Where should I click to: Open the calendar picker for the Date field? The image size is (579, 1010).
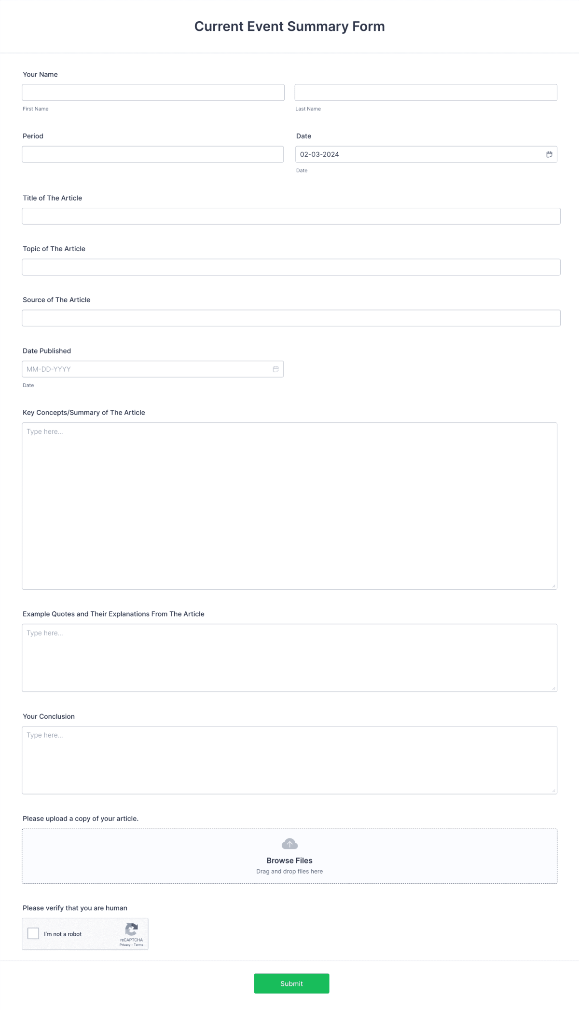tap(550, 154)
